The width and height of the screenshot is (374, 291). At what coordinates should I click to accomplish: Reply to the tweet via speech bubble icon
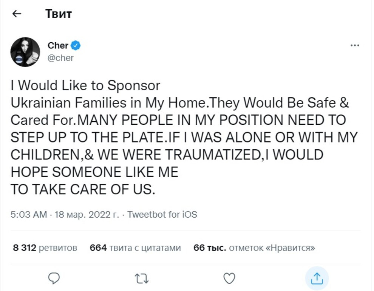coord(55,279)
